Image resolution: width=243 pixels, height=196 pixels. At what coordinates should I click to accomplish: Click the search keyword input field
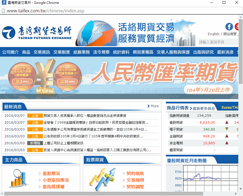218,42
